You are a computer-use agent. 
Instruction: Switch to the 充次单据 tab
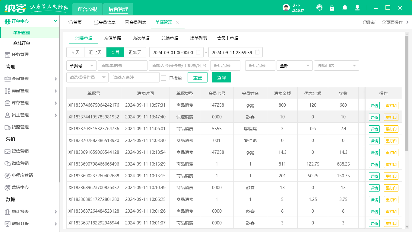click(x=141, y=38)
